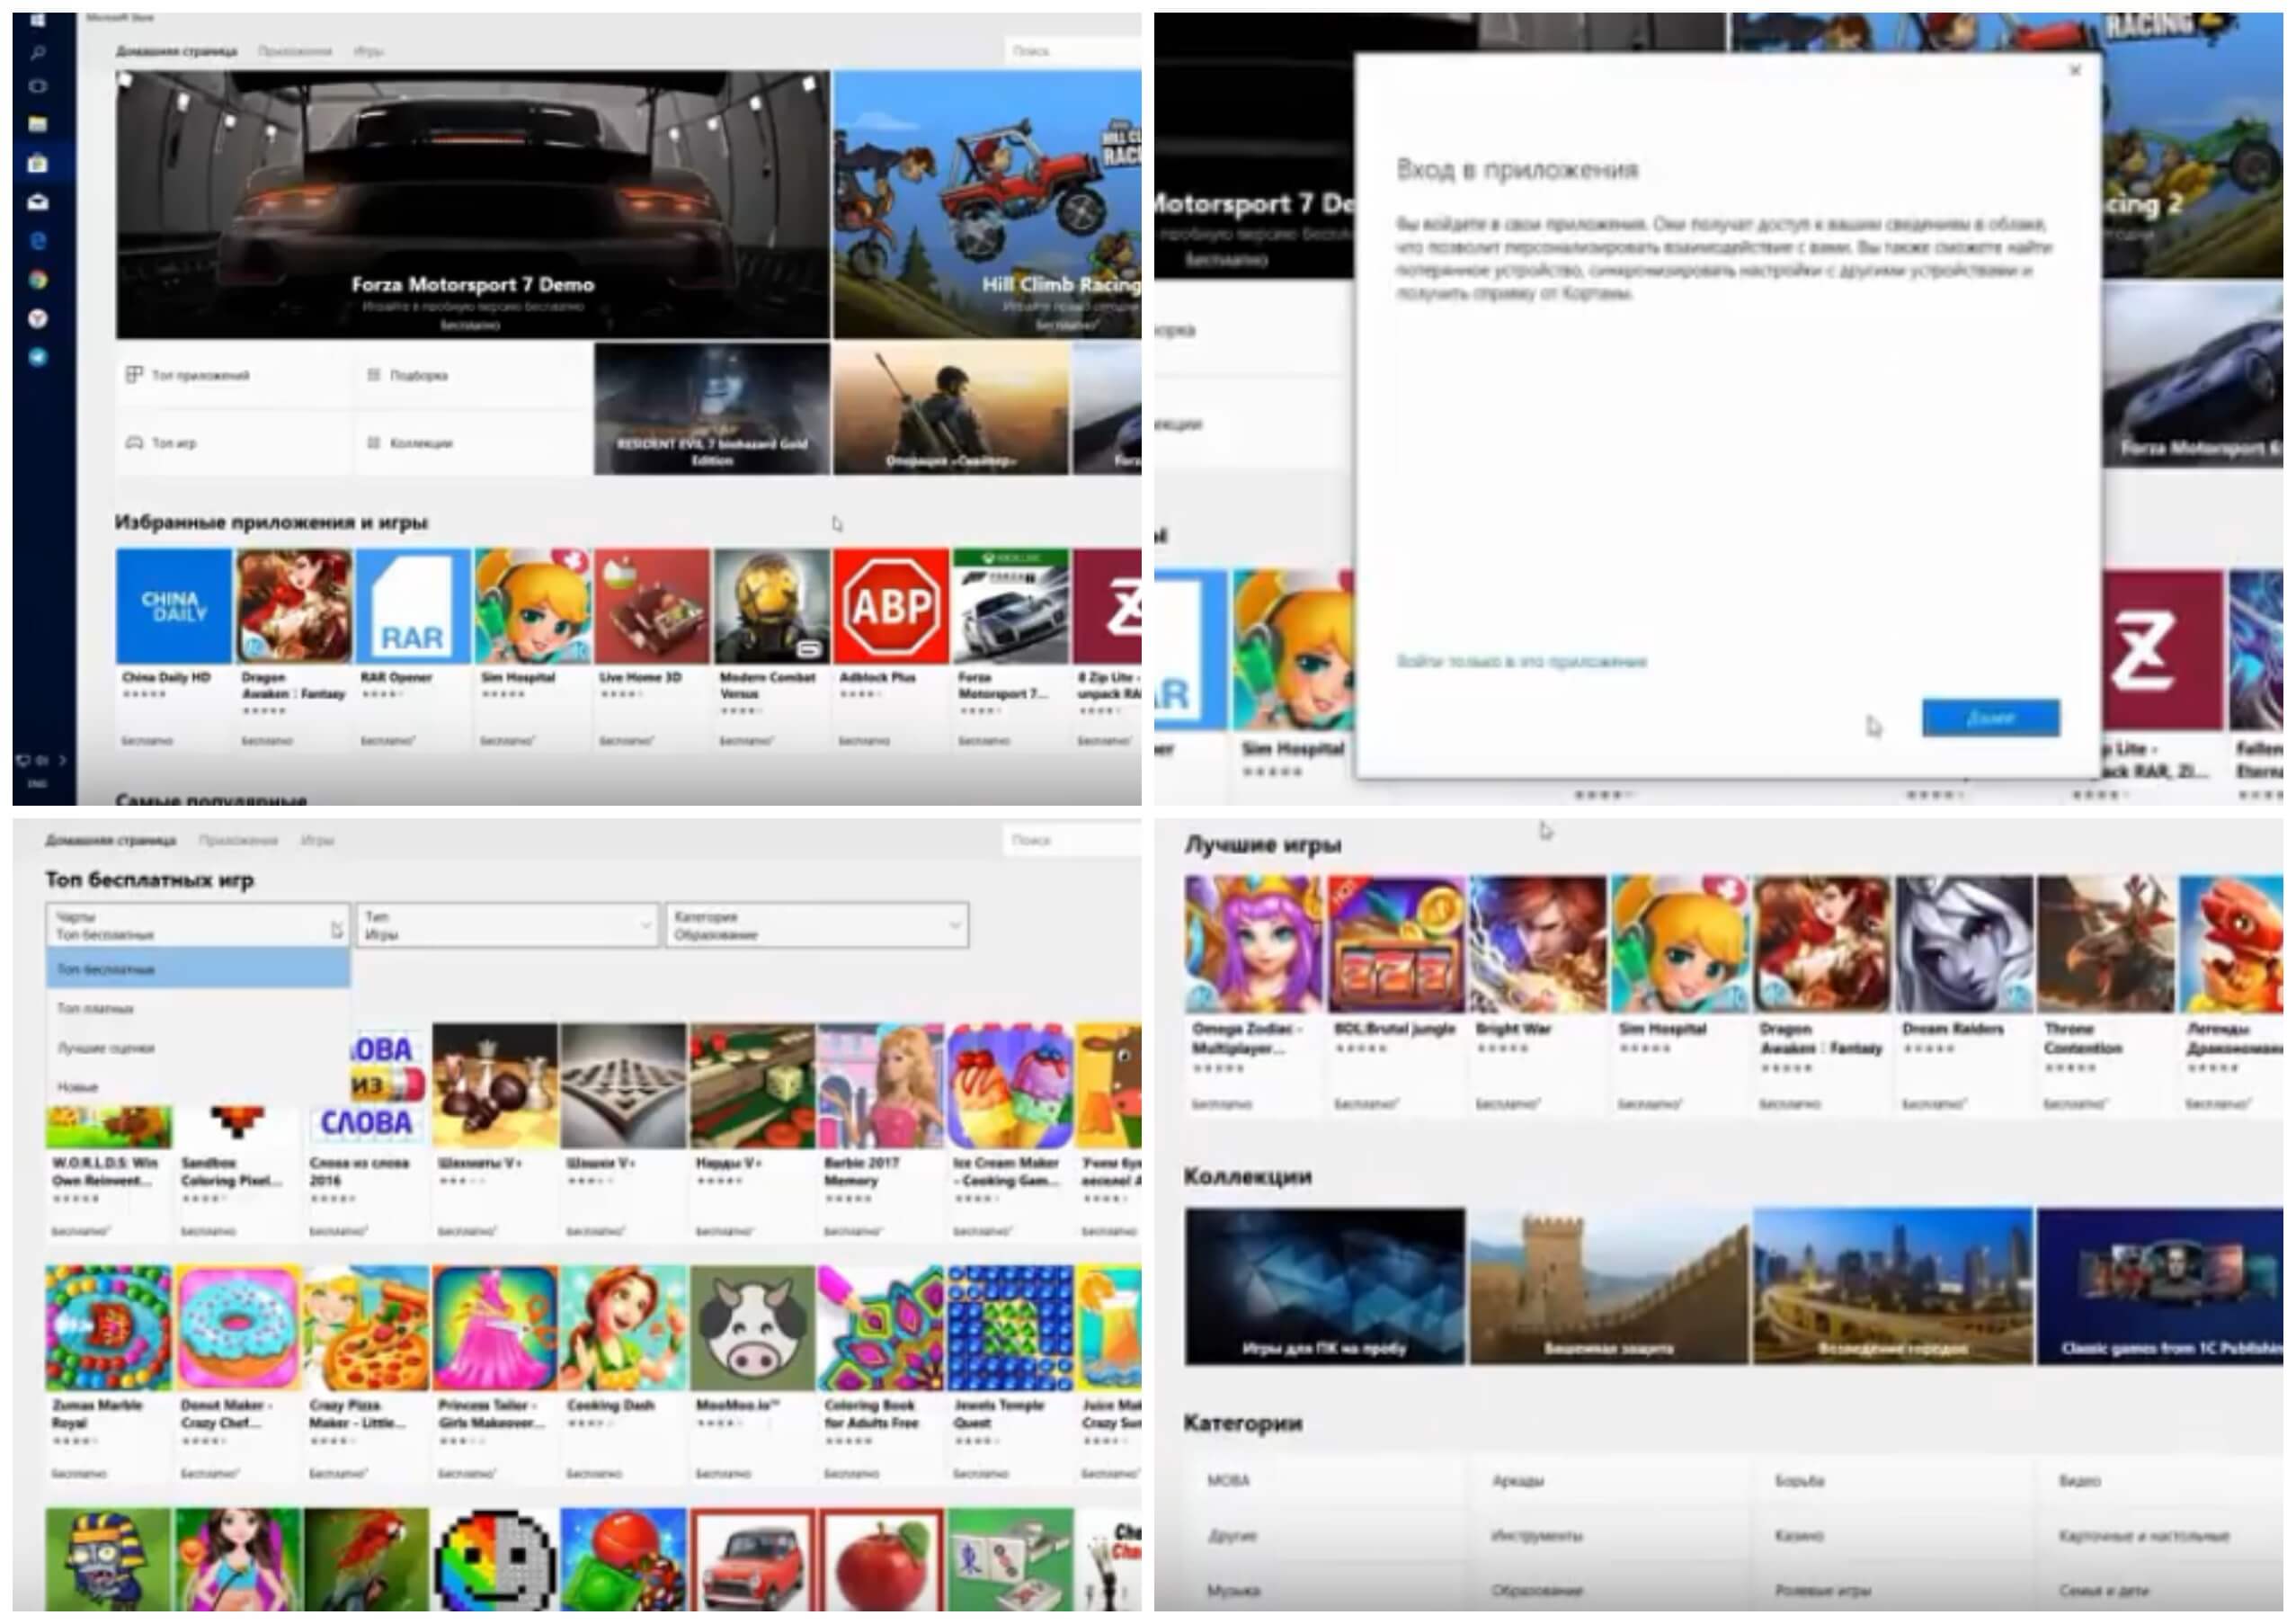The height and width of the screenshot is (1624, 2296).
Task: Open the Bright War game
Action: tap(1538, 995)
